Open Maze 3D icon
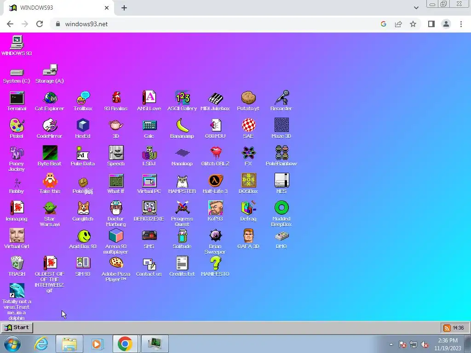This screenshot has width=471, height=353. [281, 125]
